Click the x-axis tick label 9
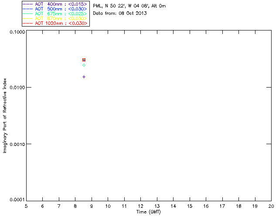 click(x=92, y=206)
